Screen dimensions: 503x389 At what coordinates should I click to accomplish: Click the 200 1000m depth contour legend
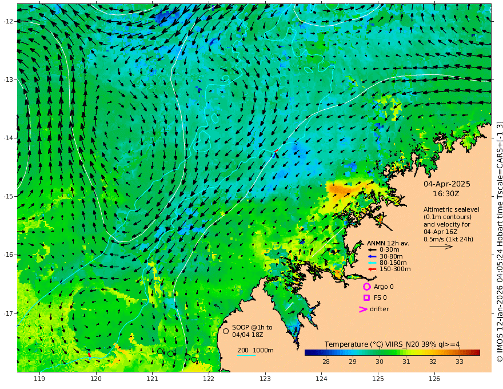tap(255, 350)
